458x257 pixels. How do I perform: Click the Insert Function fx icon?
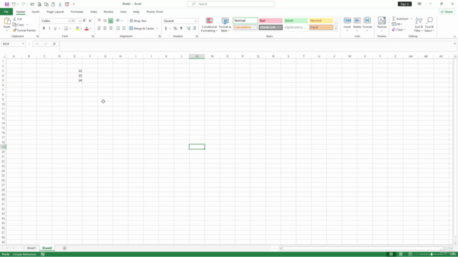click(54, 44)
